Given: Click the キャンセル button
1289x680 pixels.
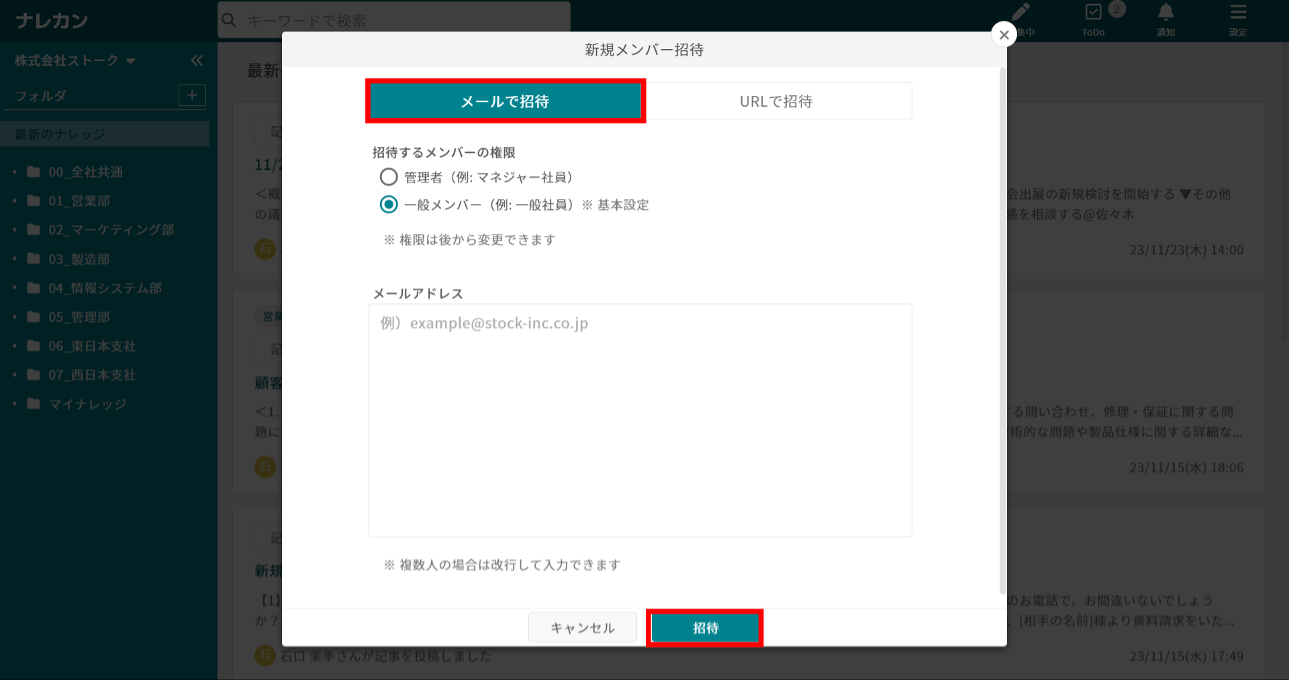Looking at the screenshot, I should pyautogui.click(x=582, y=628).
